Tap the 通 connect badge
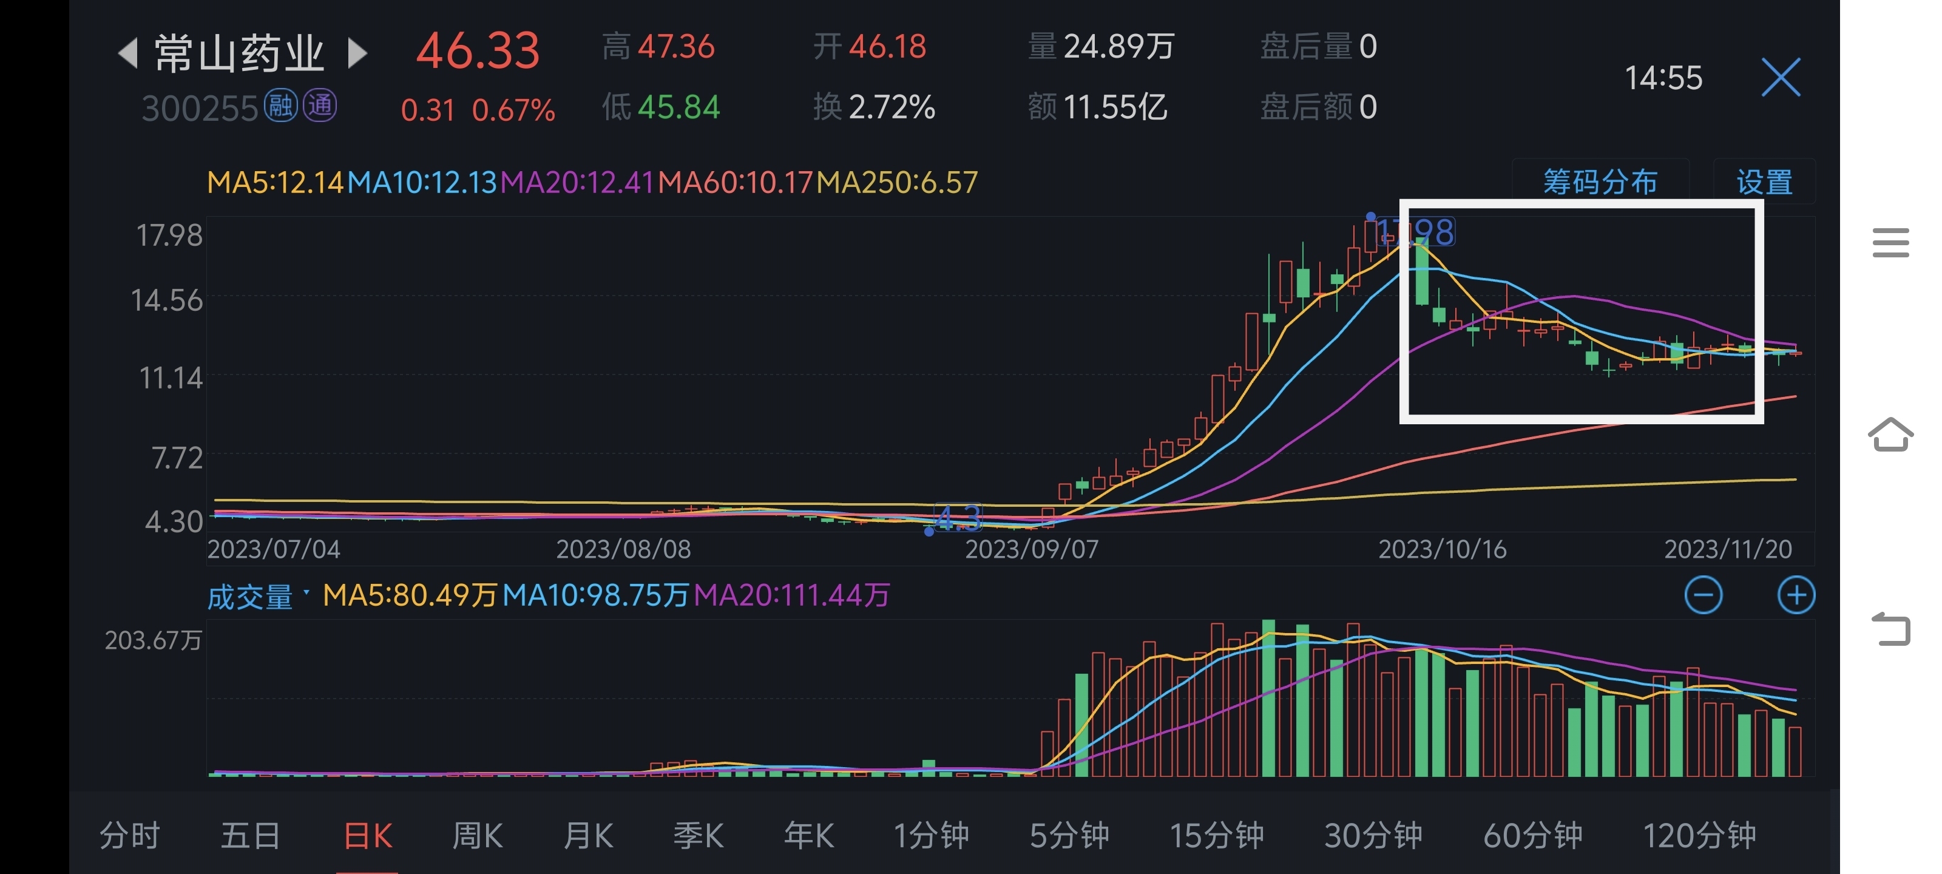Screen dimensions: 1942x874 [x=320, y=106]
